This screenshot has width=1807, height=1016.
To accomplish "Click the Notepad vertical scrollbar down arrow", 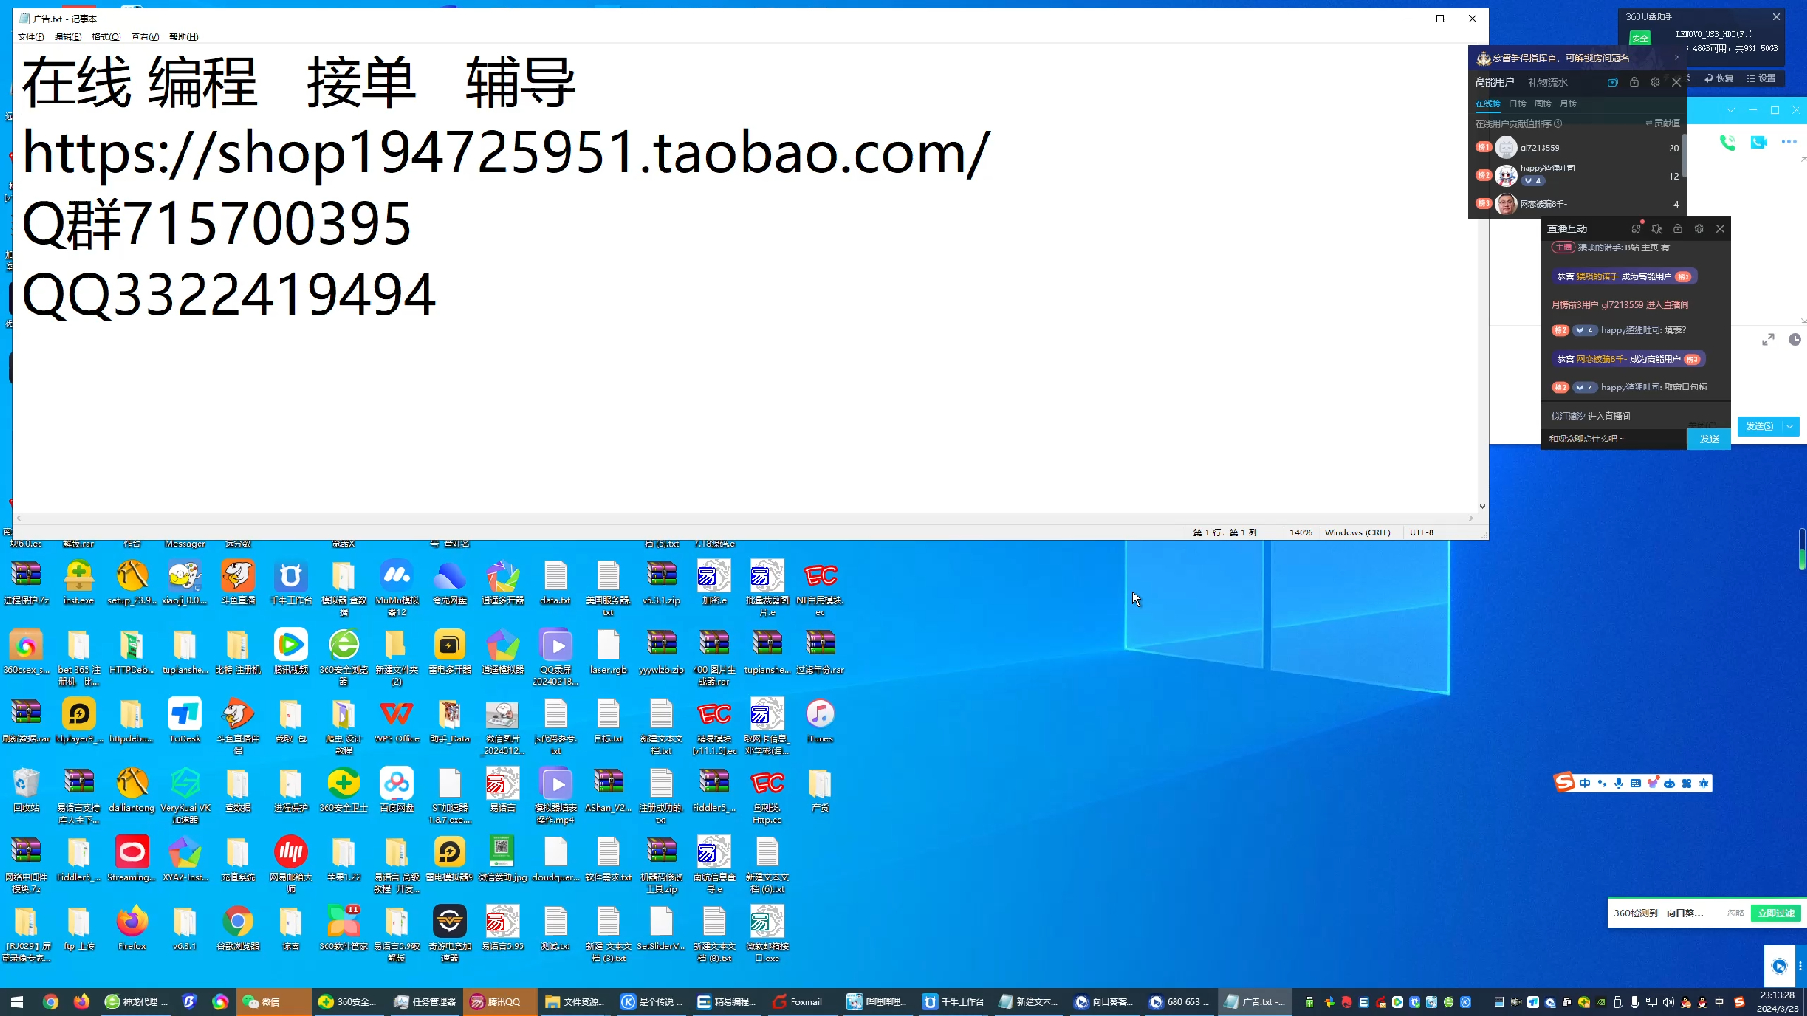I will point(1482,506).
